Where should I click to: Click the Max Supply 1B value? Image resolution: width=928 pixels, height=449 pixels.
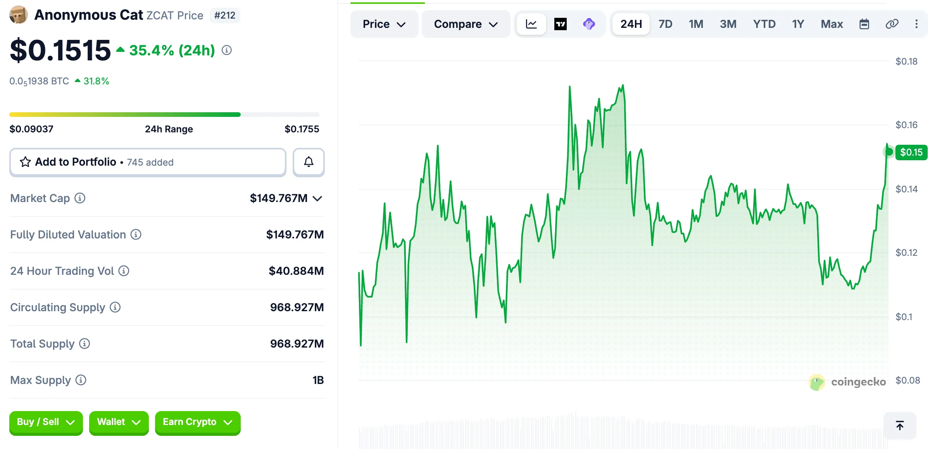coord(318,380)
